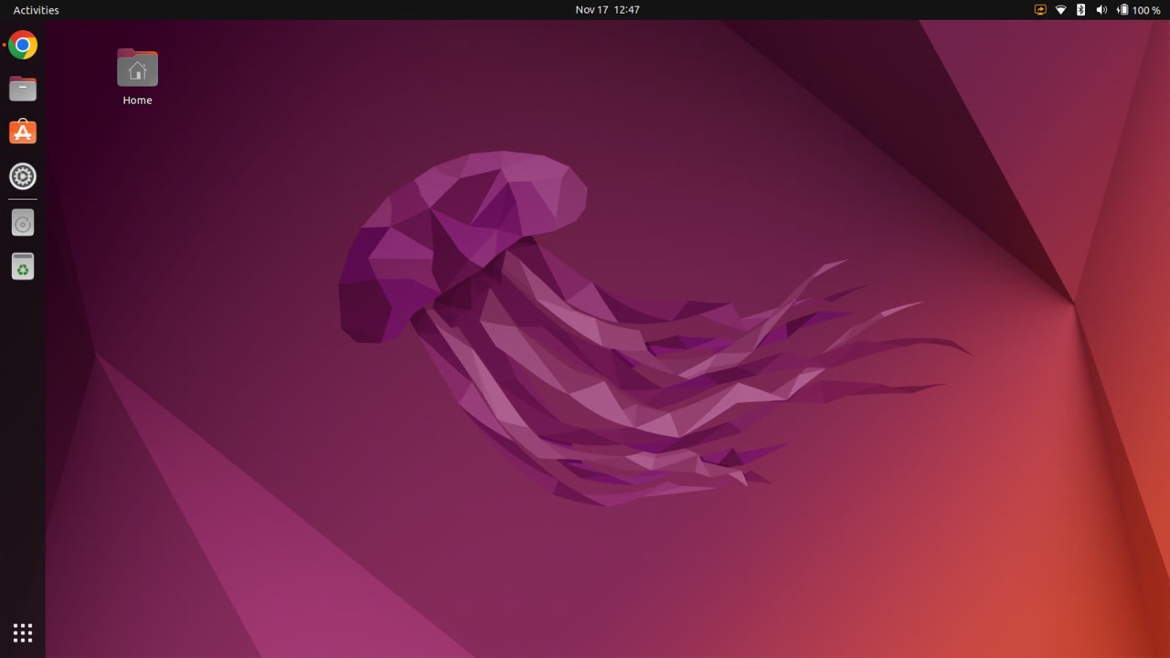Click the Activities button
The width and height of the screenshot is (1170, 658).
(36, 10)
